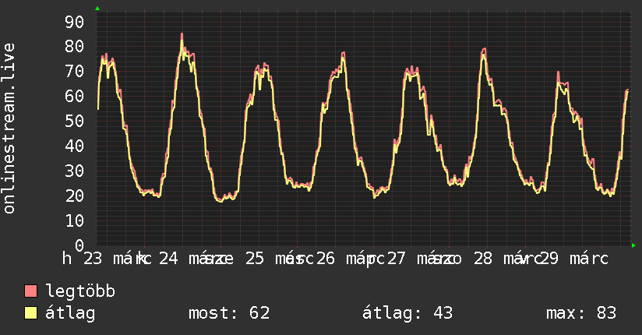Click the green arrow at x-axis end
642x335 pixels.
click(x=633, y=245)
